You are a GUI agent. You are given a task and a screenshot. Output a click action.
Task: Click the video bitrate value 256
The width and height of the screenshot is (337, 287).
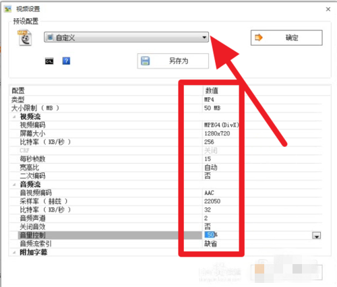(209, 142)
